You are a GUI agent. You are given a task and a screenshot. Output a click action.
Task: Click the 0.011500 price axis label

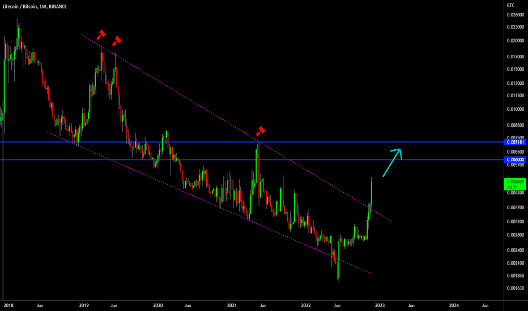click(516, 96)
